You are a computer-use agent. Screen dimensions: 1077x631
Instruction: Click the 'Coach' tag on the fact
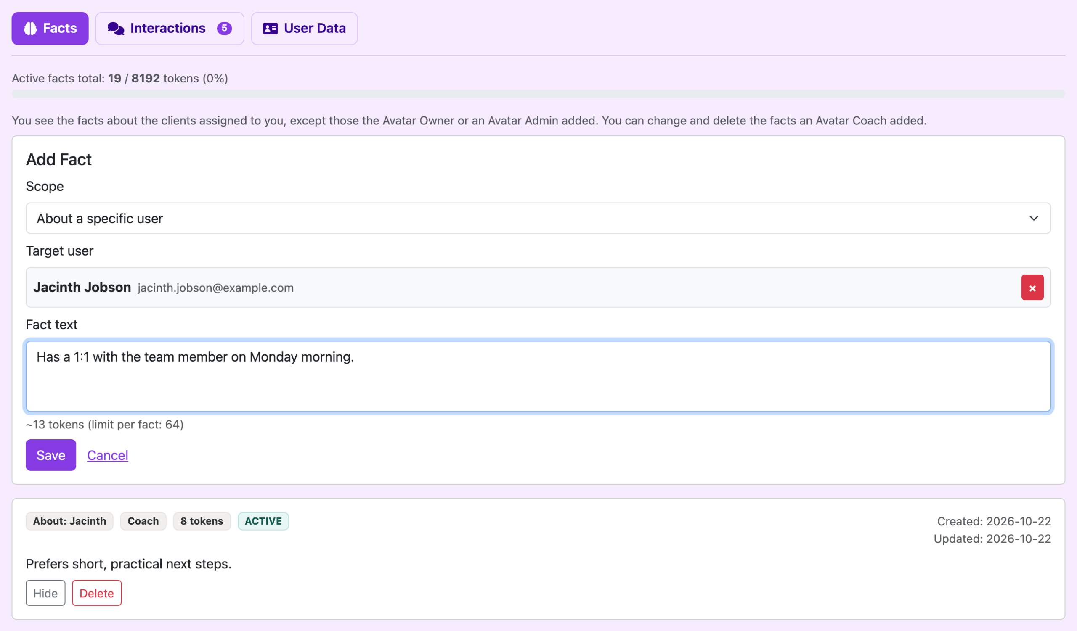(143, 521)
